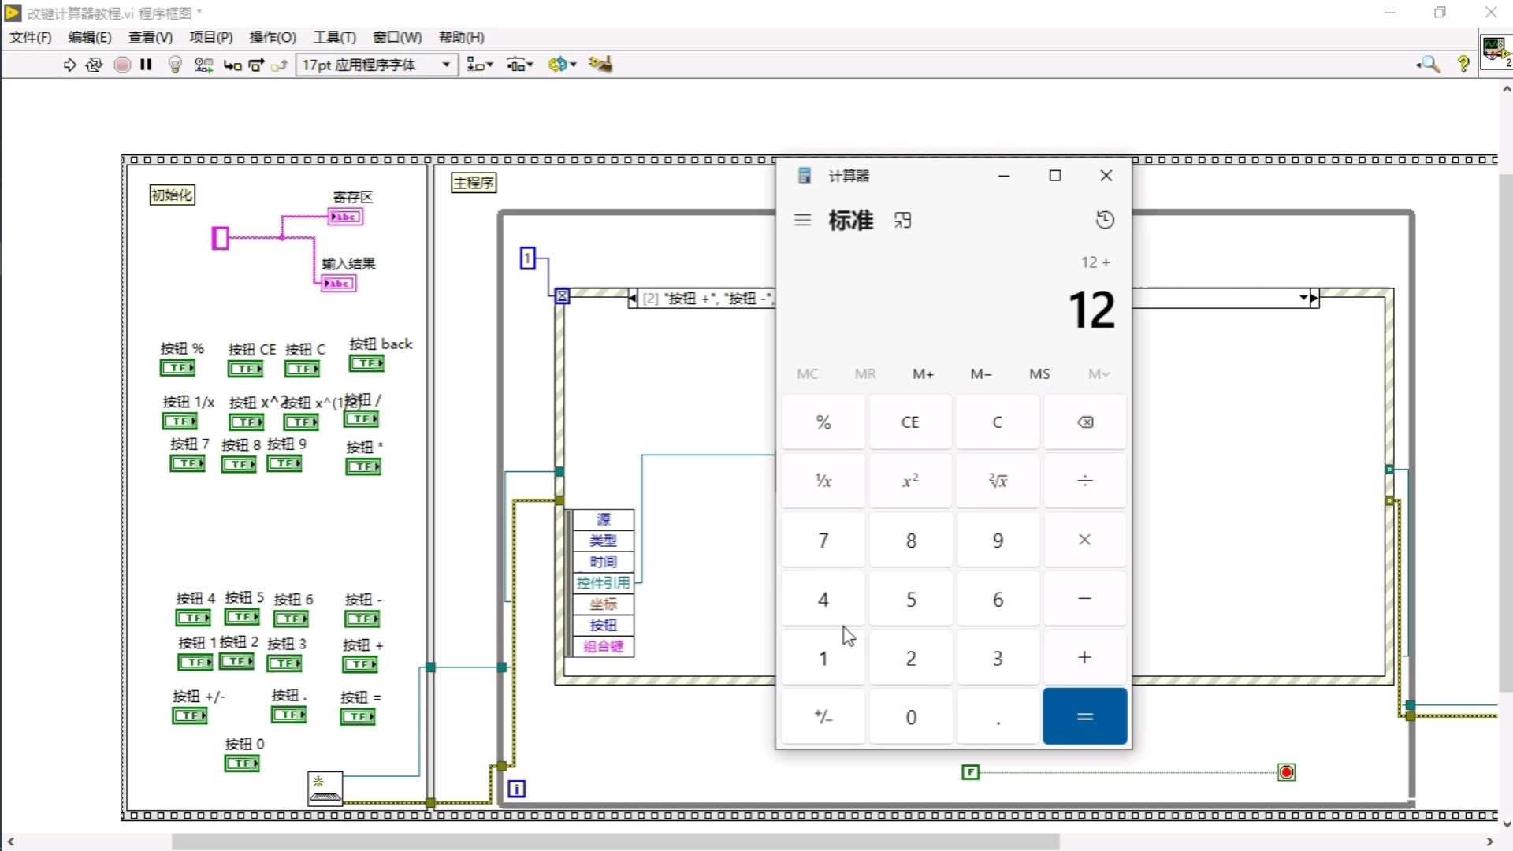Image resolution: width=1513 pixels, height=851 pixels.
Task: Open Context Help via the question mark icon
Action: tap(1463, 65)
